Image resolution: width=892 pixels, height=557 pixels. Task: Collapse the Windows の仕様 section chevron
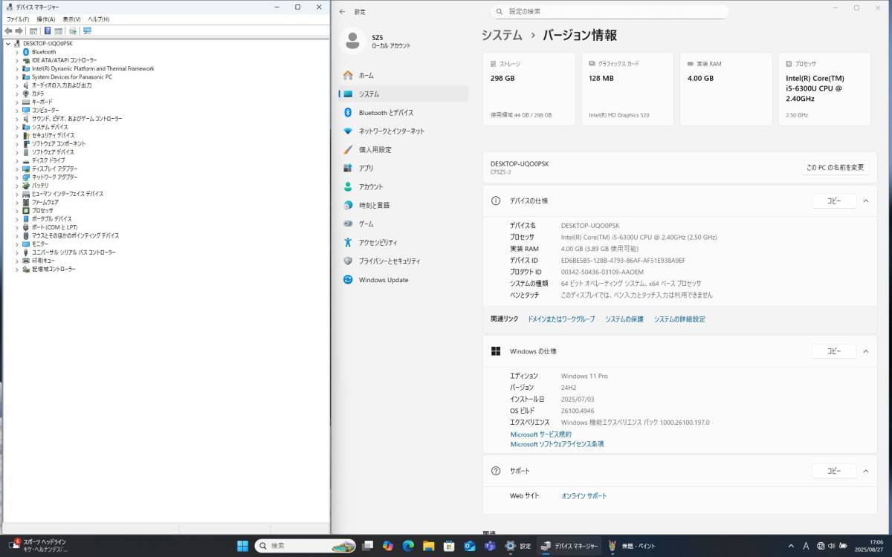pyautogui.click(x=865, y=351)
